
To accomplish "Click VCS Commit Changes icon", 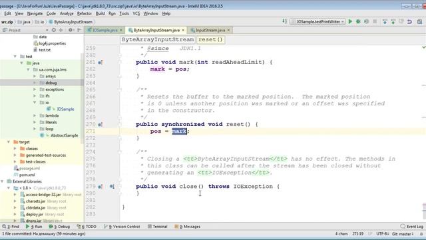I will click(393, 21).
